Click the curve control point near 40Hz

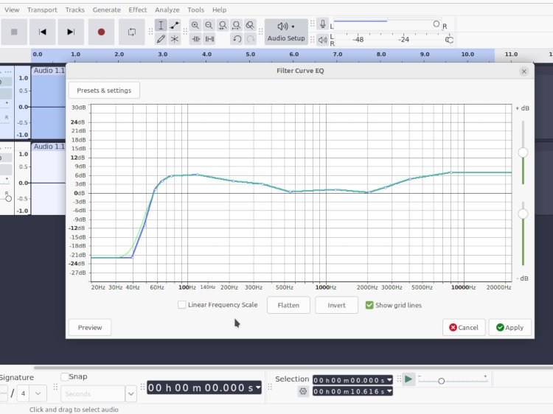[132, 258]
